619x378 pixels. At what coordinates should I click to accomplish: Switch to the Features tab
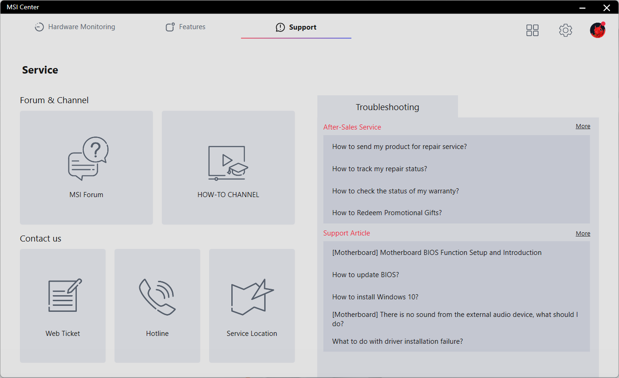[186, 27]
